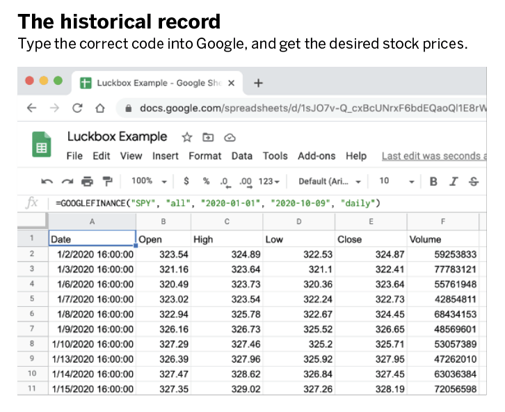The width and height of the screenshot is (505, 412).
Task: Toggle italic formatting
Action: 454,182
